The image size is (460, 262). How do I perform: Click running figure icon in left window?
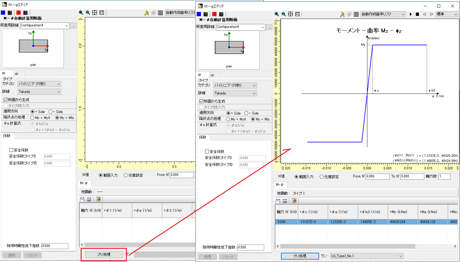tap(147, 13)
